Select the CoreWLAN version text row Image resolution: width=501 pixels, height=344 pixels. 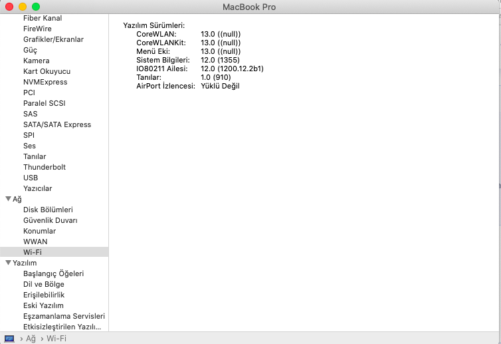188,34
